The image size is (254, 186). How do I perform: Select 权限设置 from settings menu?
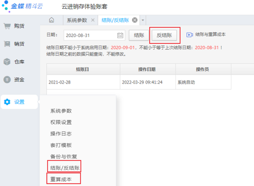(61, 122)
